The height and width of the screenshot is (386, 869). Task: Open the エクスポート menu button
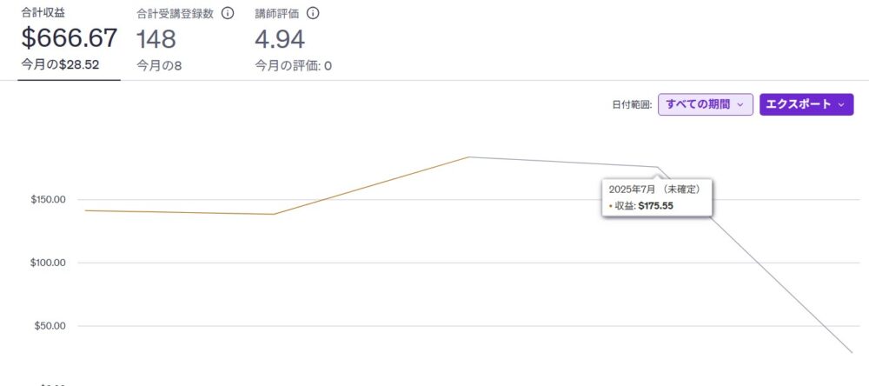click(806, 104)
